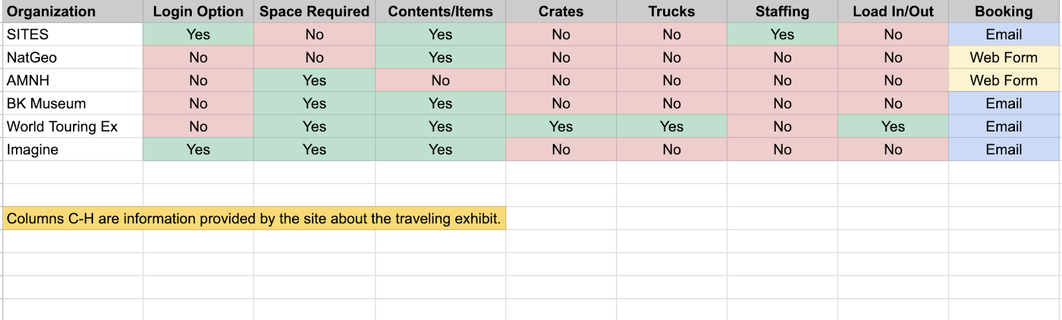The width and height of the screenshot is (1062, 320).
Task: Click the SITES organization cell
Action: coord(73,35)
